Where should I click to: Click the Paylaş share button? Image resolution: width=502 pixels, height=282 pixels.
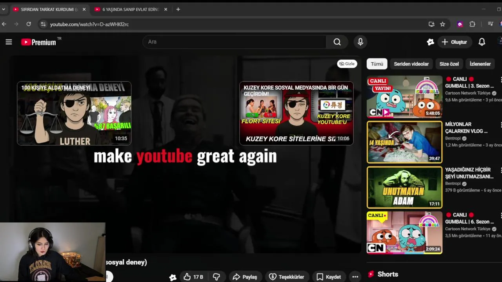point(245,277)
